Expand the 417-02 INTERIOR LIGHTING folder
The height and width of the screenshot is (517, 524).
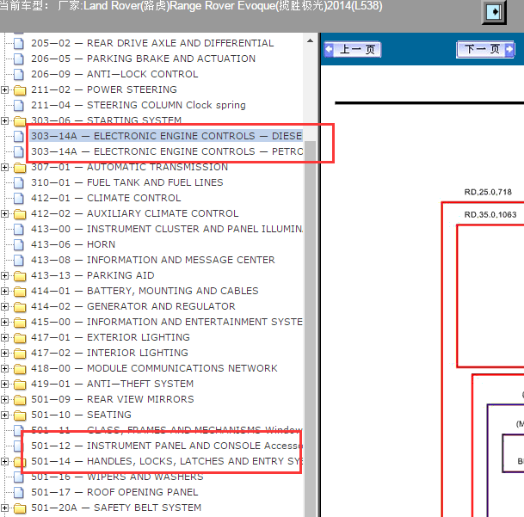[4, 353]
